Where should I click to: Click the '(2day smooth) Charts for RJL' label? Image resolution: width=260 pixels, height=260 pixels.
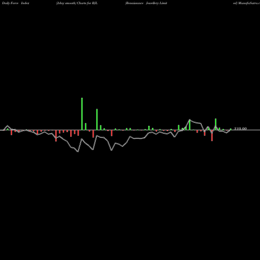coord(77,3)
